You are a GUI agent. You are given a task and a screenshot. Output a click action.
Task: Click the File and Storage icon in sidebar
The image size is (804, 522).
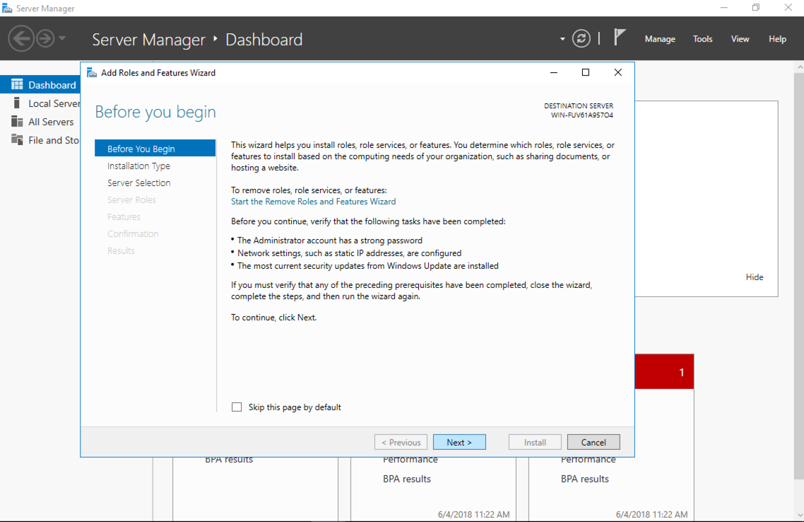[17, 140]
